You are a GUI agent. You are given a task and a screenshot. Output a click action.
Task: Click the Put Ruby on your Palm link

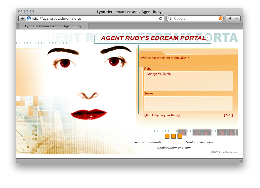[162, 115]
